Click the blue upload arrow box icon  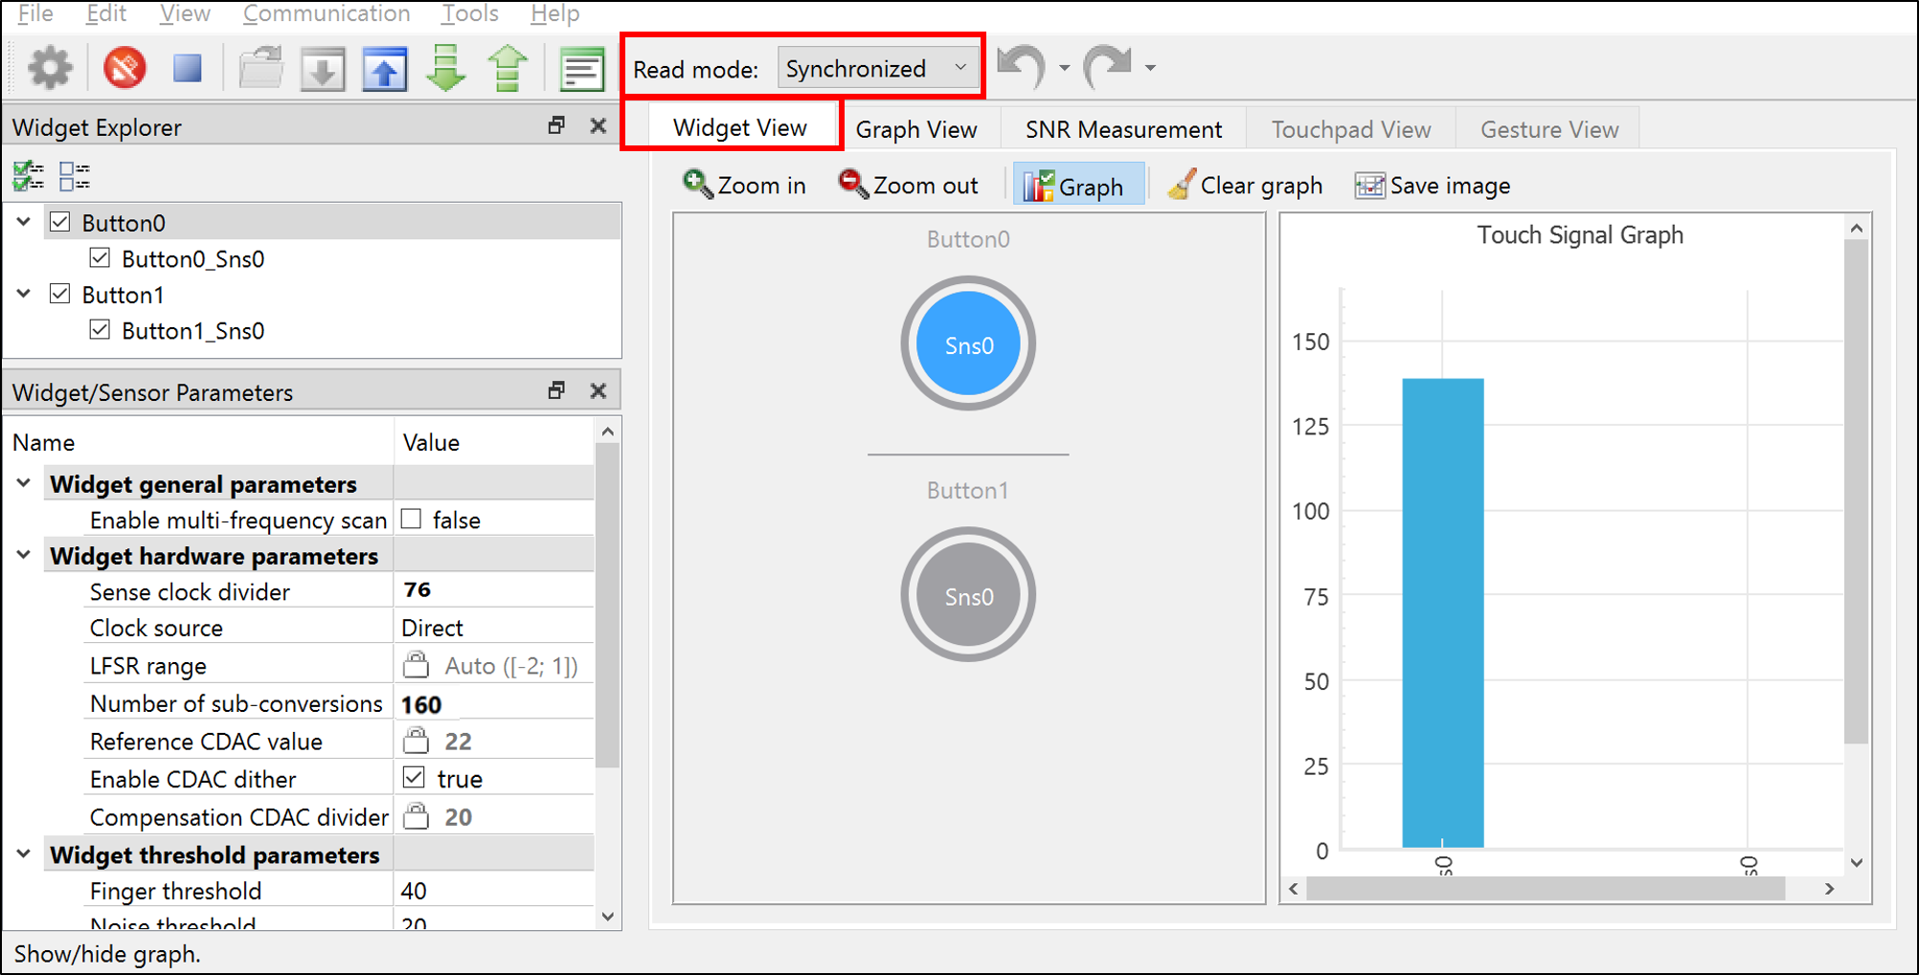point(385,69)
